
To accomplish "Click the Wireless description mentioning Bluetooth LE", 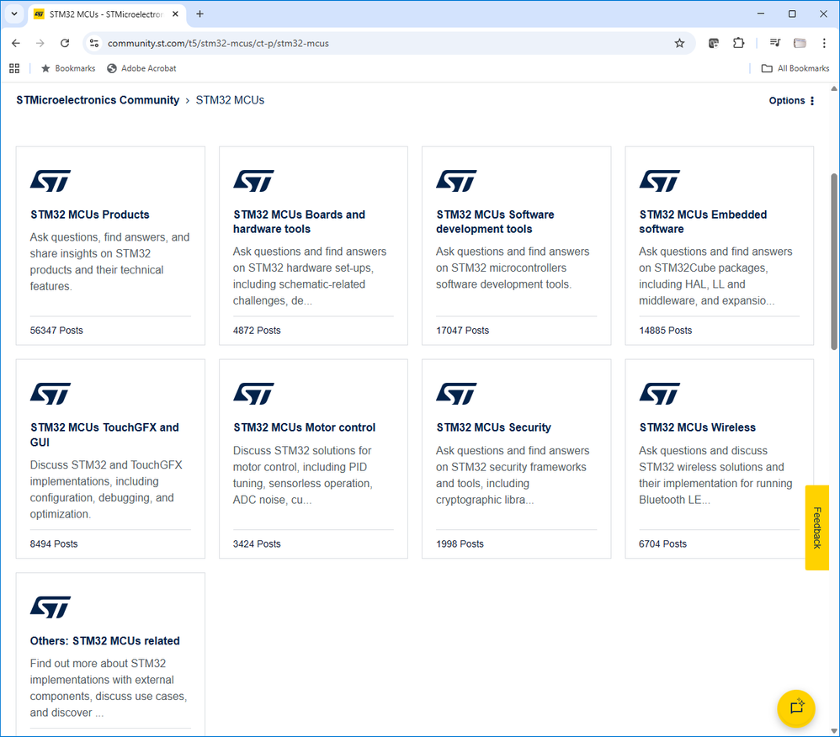I will (715, 475).
